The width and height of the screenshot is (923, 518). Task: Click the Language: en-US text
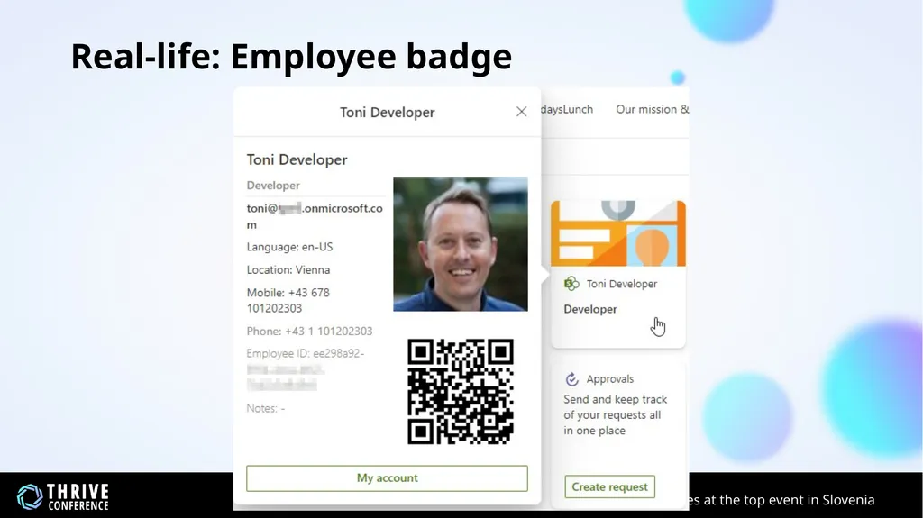[x=289, y=247]
